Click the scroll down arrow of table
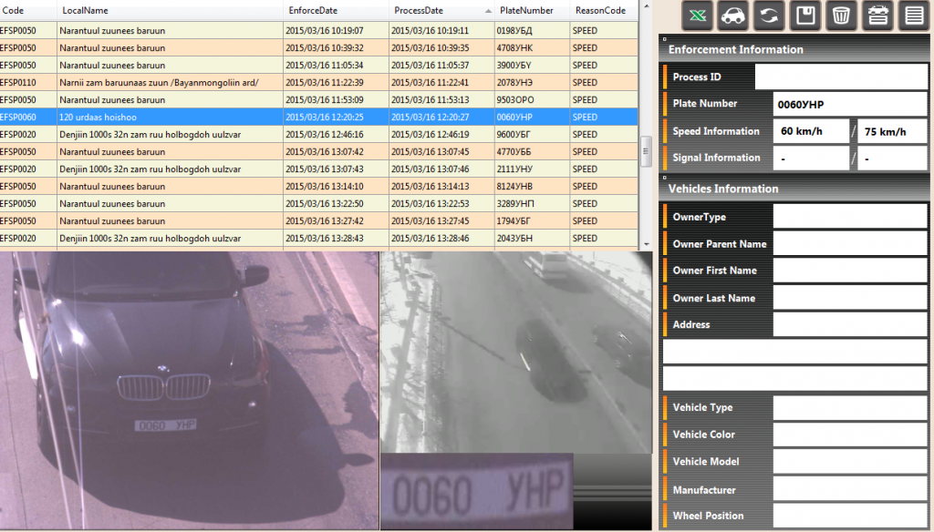934x532 pixels. pos(646,243)
